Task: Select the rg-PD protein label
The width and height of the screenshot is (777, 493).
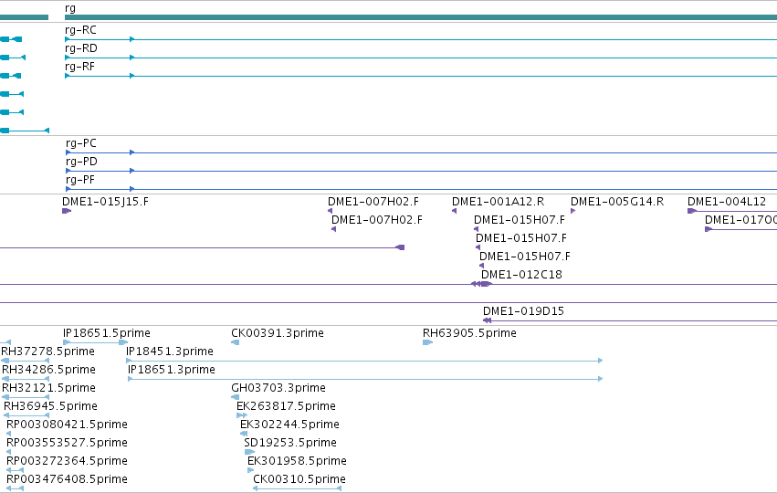Action: (82, 162)
